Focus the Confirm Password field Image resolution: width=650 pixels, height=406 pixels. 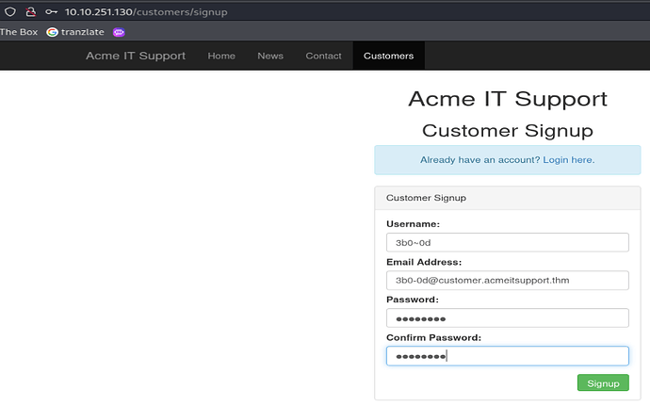tap(508, 356)
